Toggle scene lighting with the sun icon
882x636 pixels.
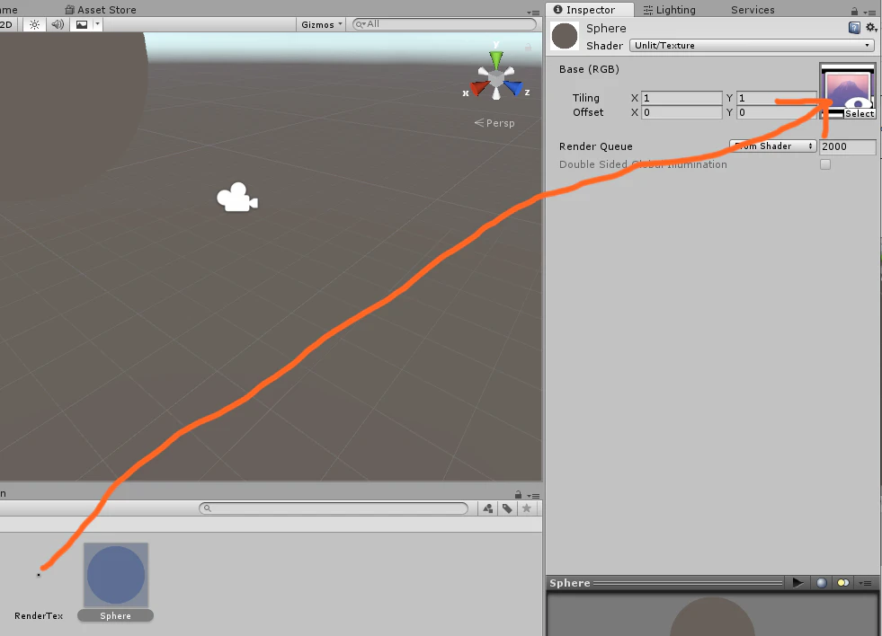coord(34,25)
